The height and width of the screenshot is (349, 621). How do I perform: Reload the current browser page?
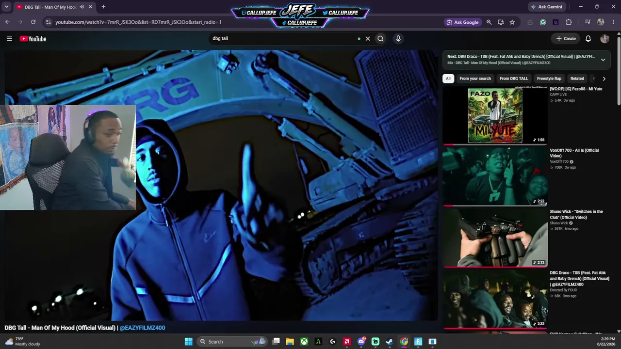33,22
